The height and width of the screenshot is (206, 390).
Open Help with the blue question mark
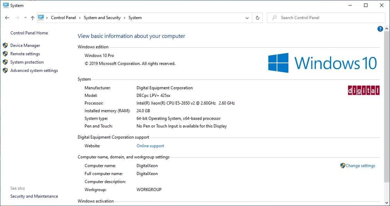coord(380,29)
